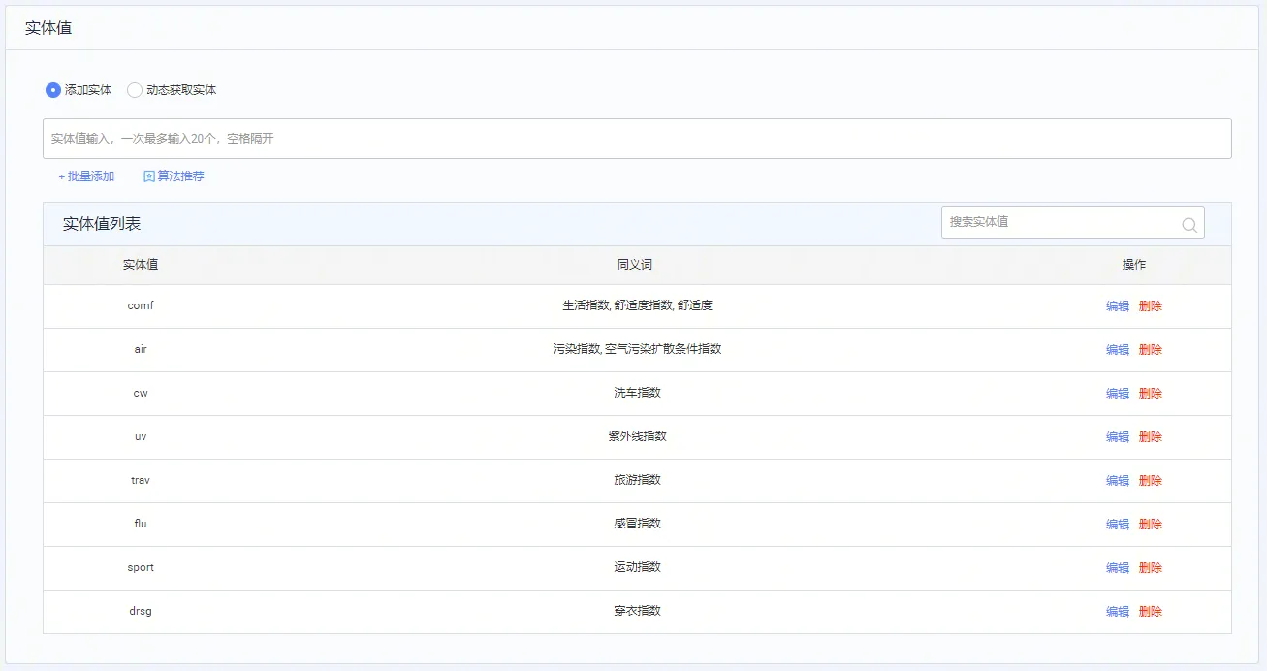
Task: Click the 算法推荐 icon link
Action: click(174, 176)
